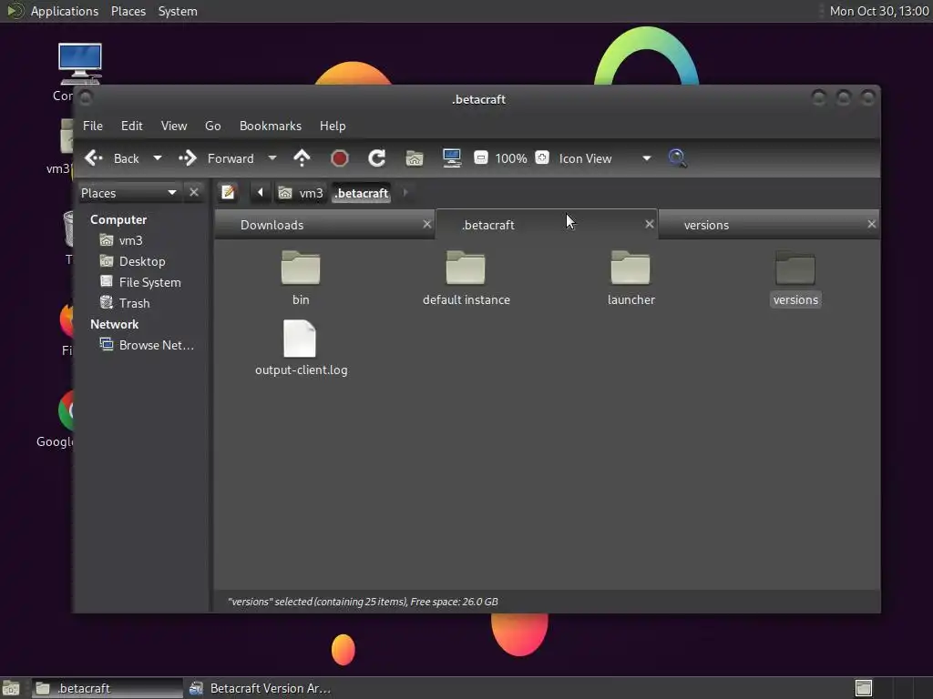Open the File menu
This screenshot has height=699, width=933.
pyautogui.click(x=93, y=126)
